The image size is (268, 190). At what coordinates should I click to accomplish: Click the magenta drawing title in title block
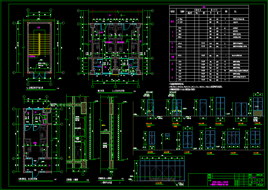(x=220, y=184)
